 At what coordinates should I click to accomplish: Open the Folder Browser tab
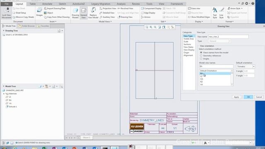click(x=26, y=26)
